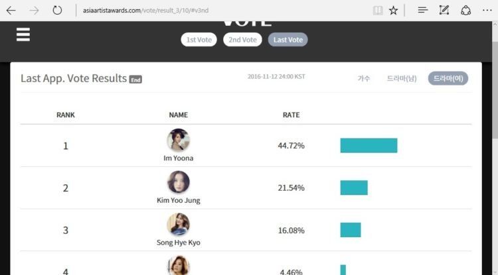Open reading view book icon
This screenshot has width=498, height=275.
[x=378, y=11]
